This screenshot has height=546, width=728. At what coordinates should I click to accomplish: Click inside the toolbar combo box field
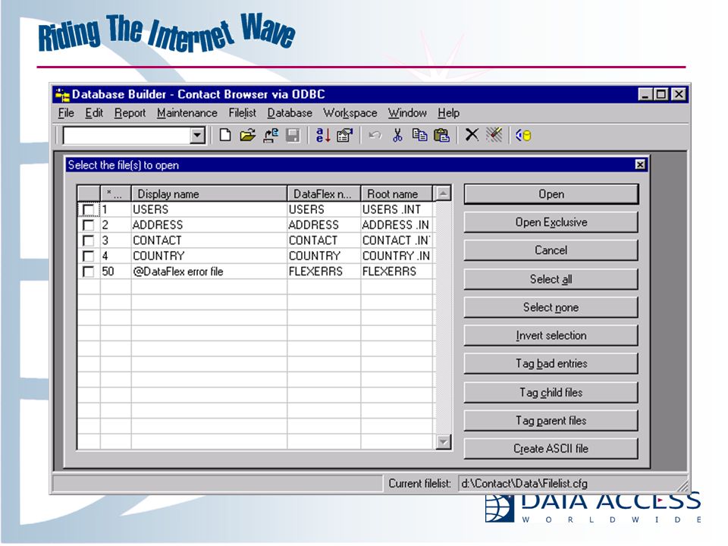pyautogui.click(x=127, y=136)
